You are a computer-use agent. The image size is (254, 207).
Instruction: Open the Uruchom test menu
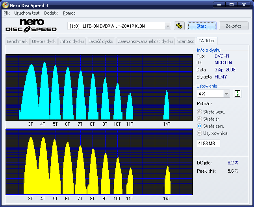(27, 13)
